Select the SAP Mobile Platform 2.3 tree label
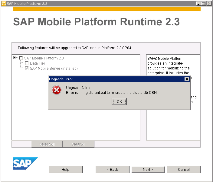Viewport: 213px width, 182px height. (44, 58)
